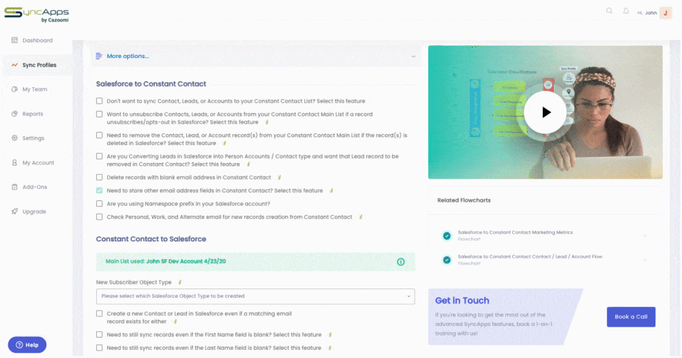
Task: Open the Salesforce Object Type dropdown
Action: (255, 296)
